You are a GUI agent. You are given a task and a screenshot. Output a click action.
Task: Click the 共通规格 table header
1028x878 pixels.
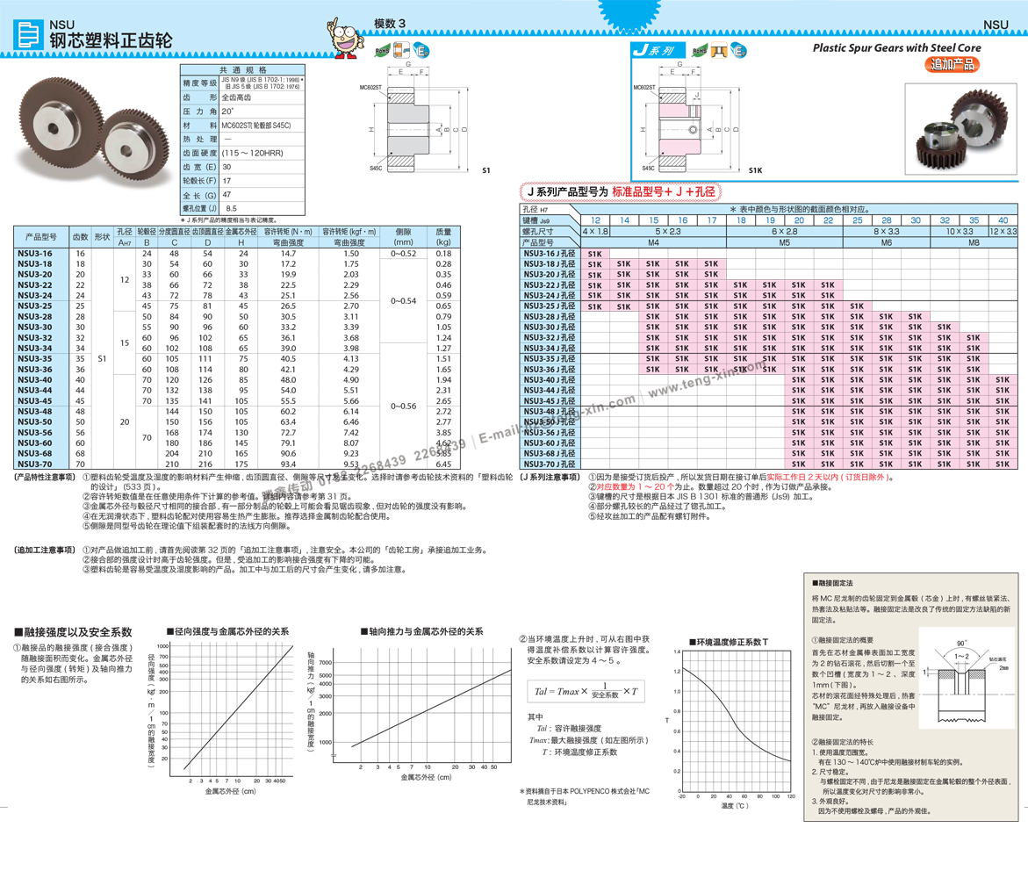tap(242, 70)
